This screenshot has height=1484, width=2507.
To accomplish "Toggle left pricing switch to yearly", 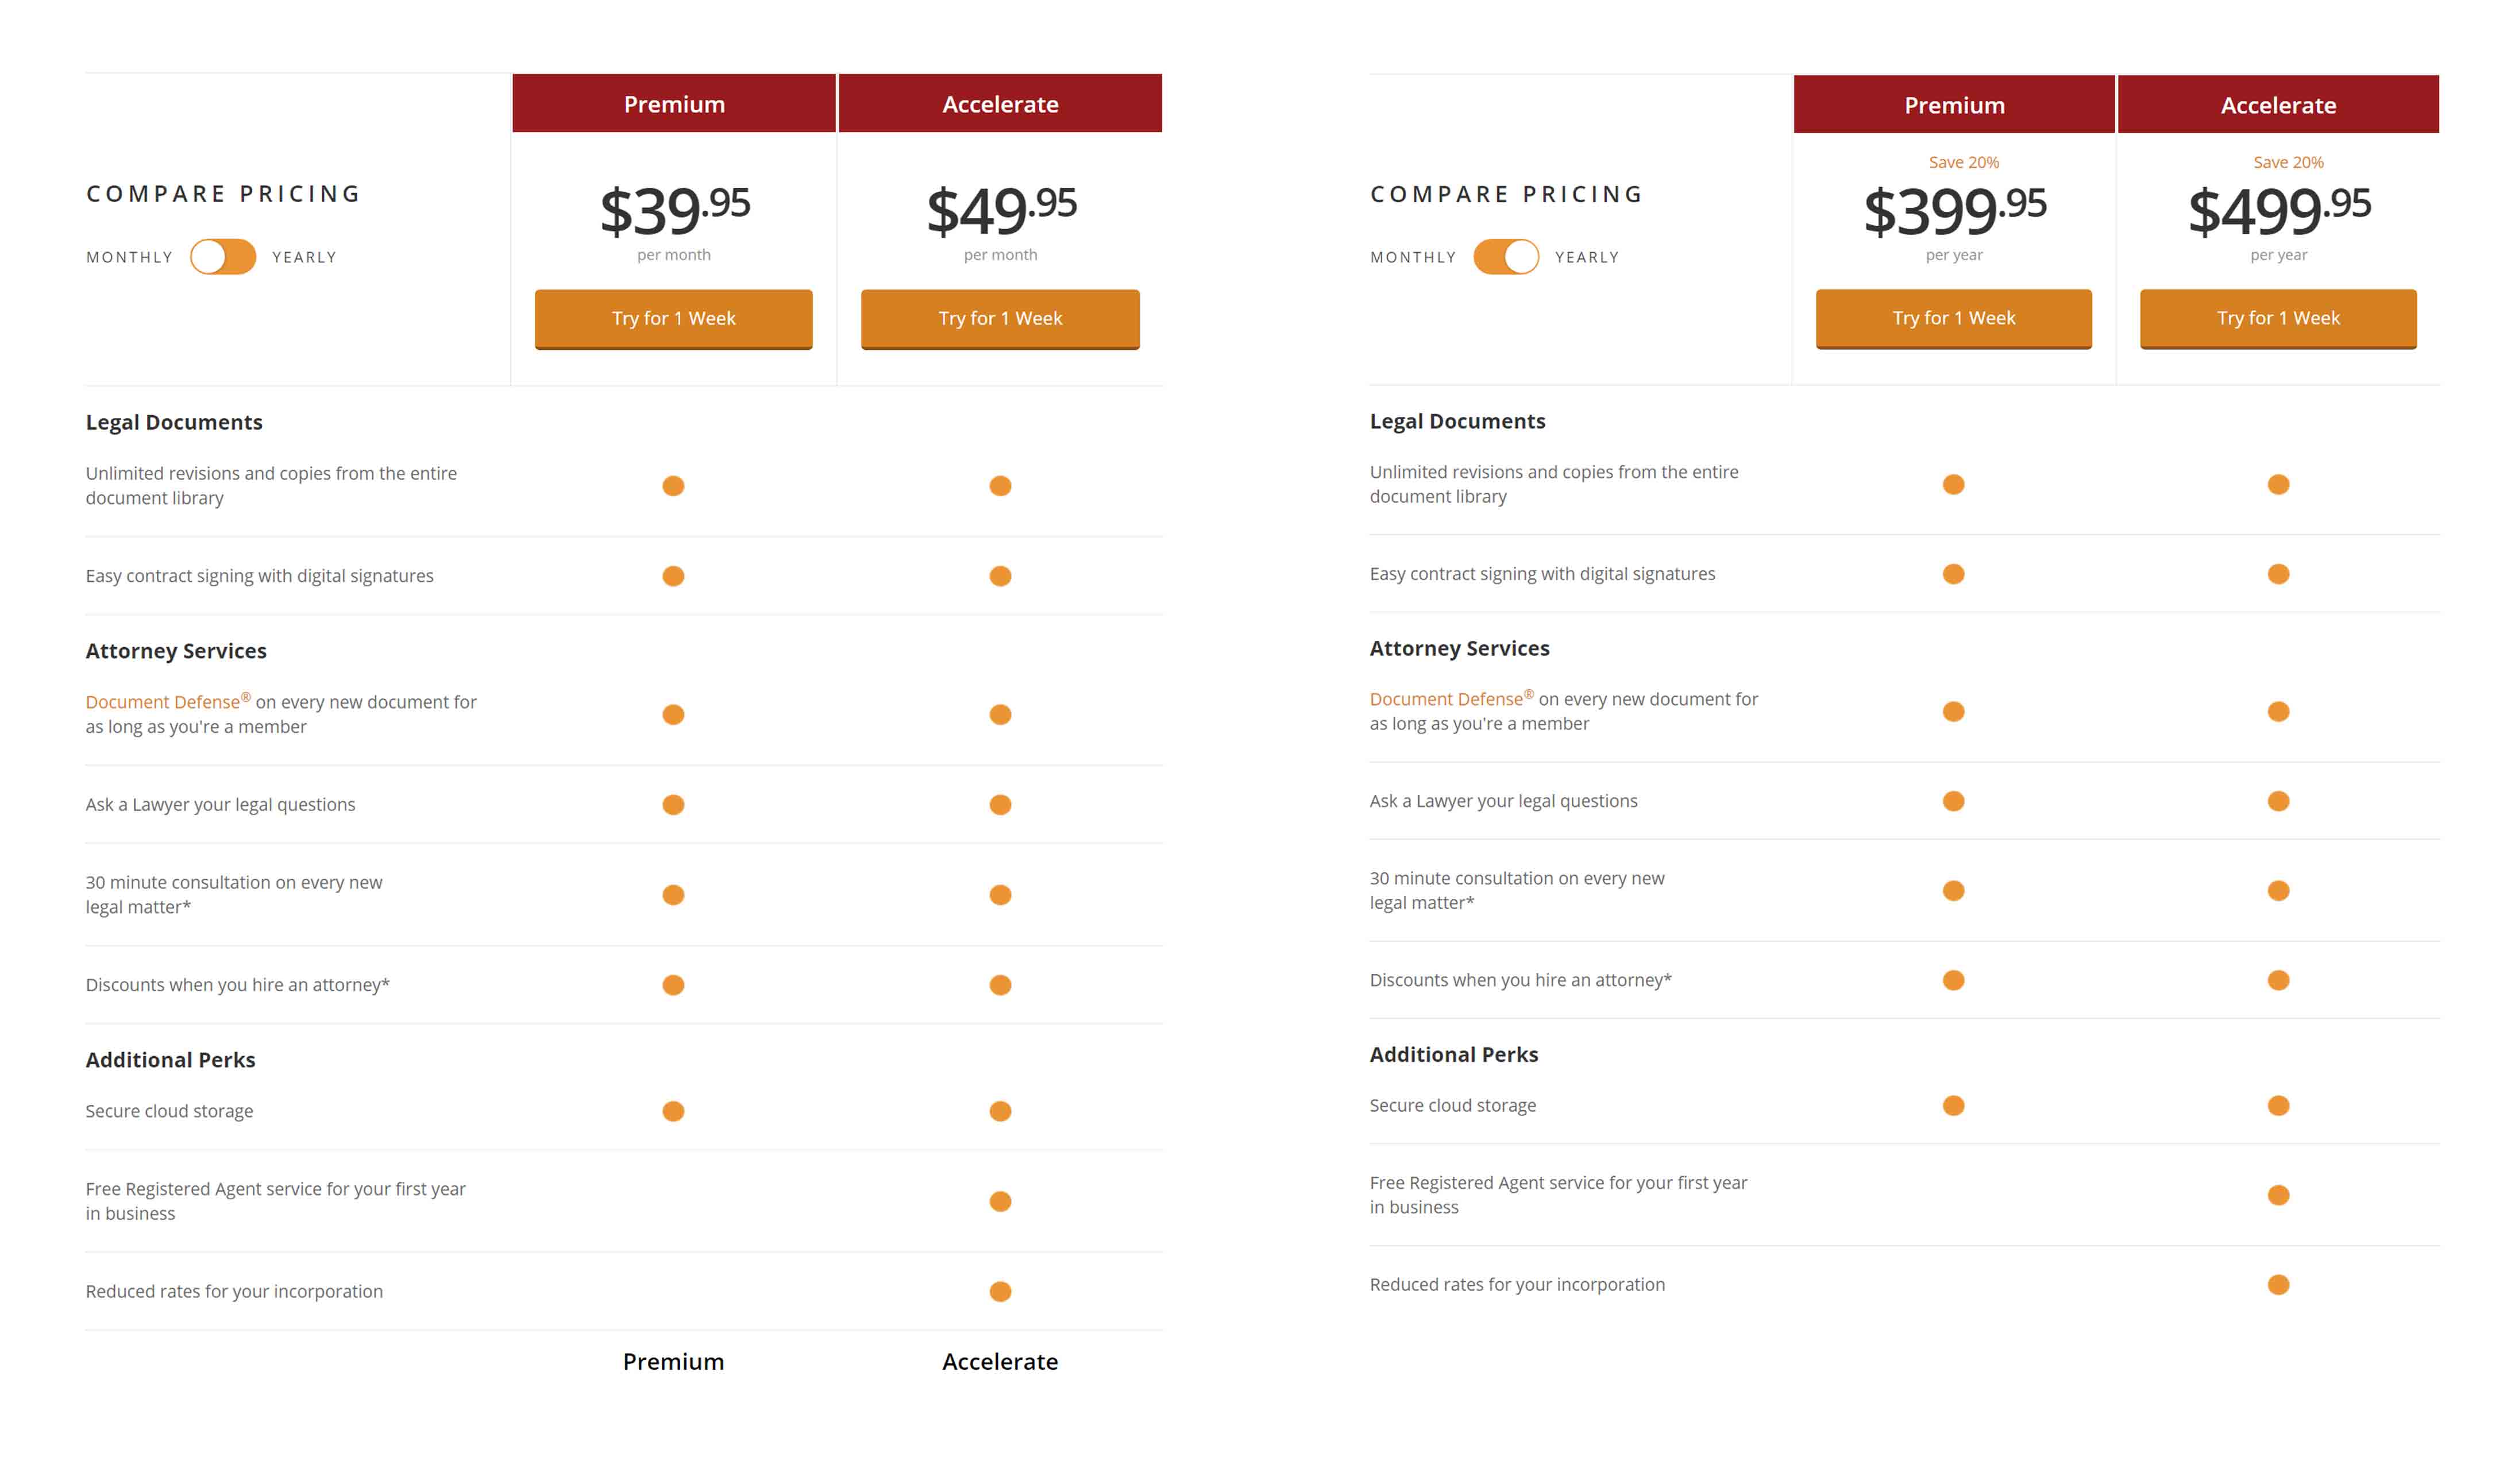I will click(223, 257).
